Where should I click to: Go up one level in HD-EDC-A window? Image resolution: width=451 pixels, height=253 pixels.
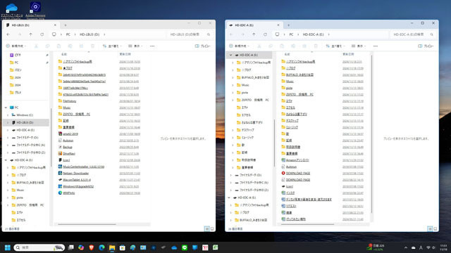(254, 34)
